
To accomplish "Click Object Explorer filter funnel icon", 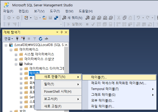I will (x=35, y=39).
